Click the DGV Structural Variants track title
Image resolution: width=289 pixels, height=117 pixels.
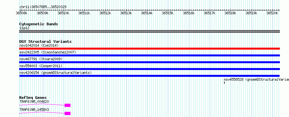pos(45,41)
